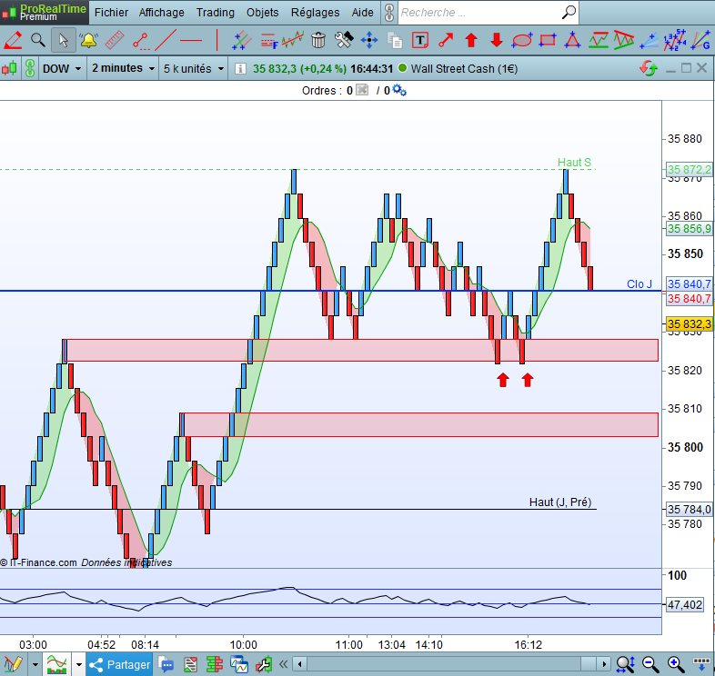Choose the parallel channel lines tool

[x=242, y=40]
